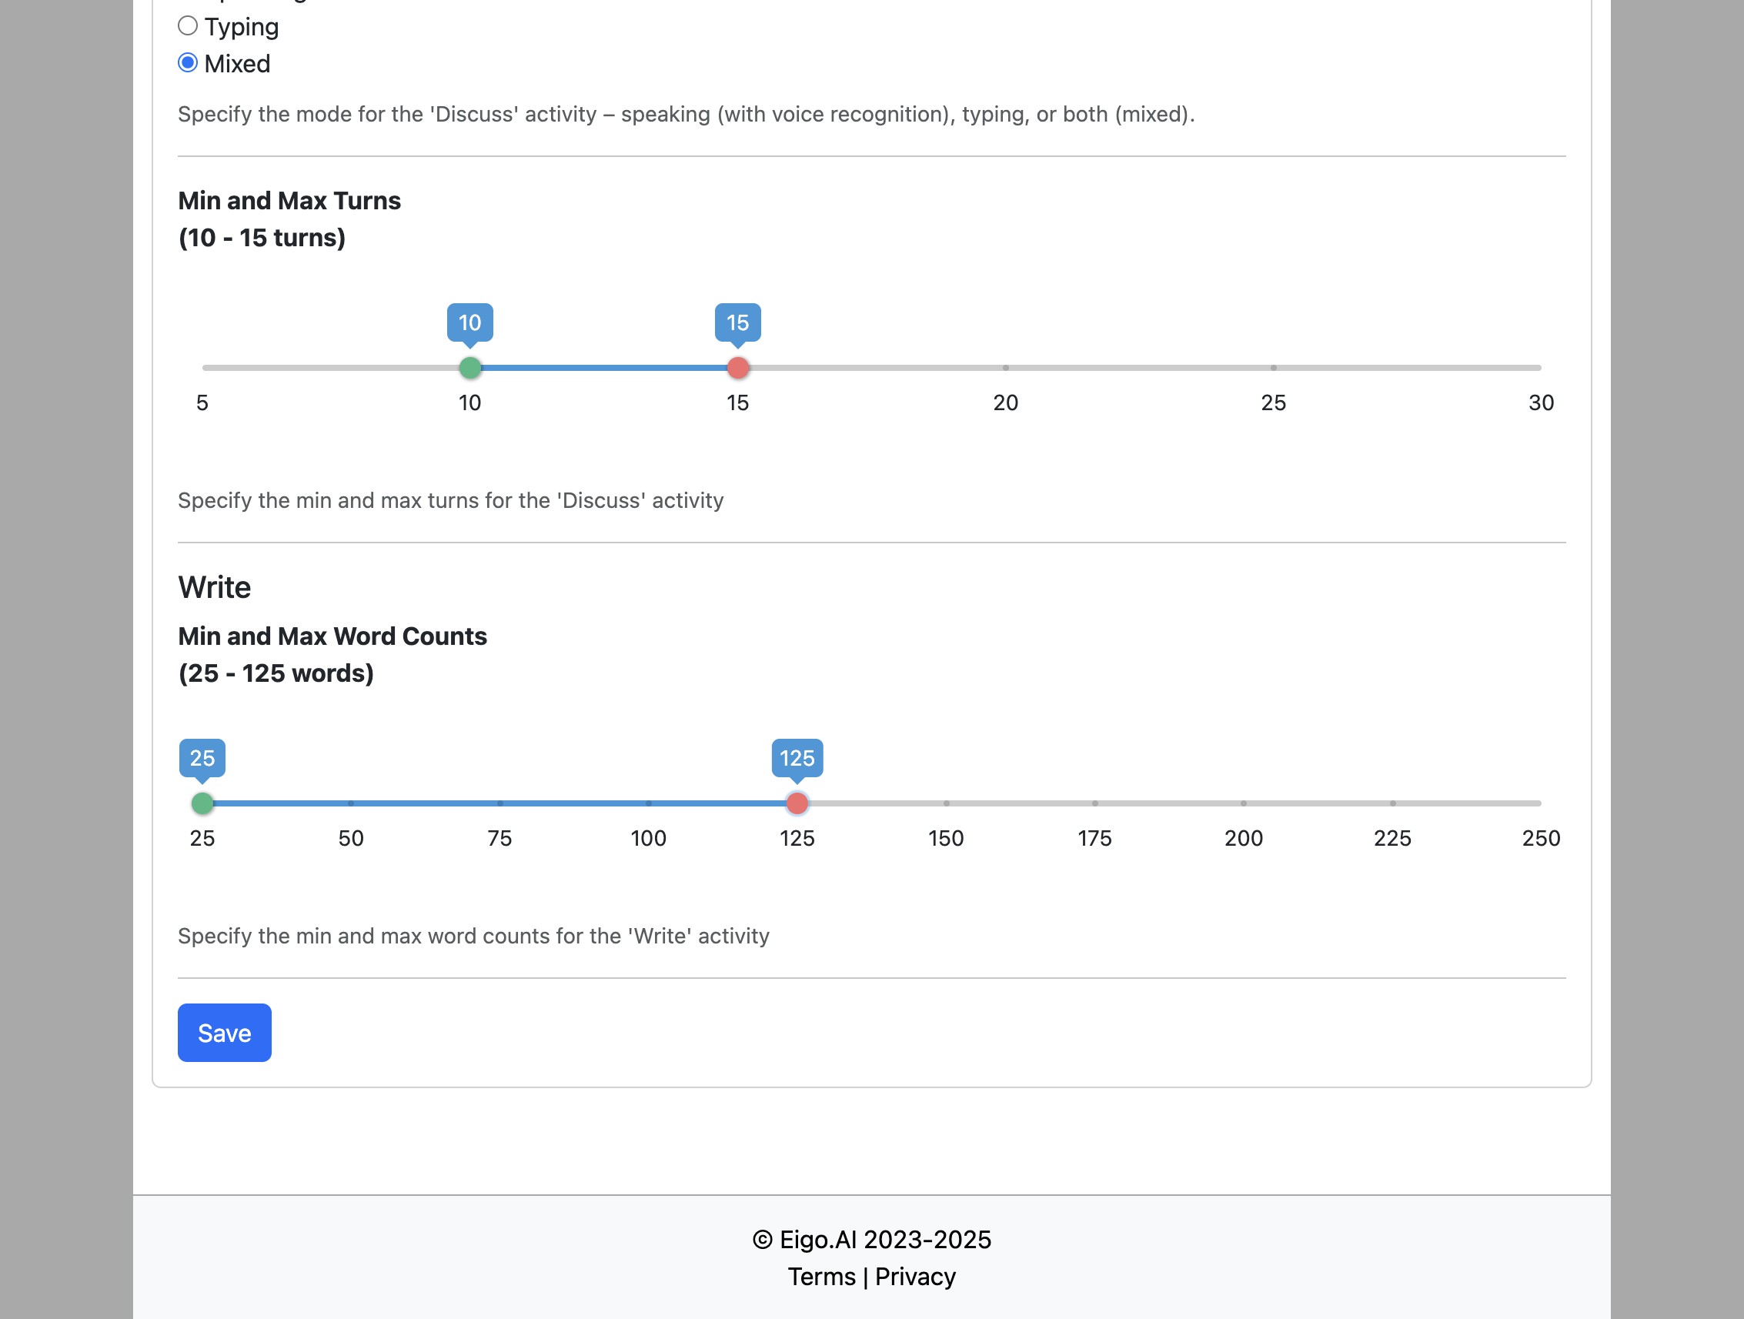Screen dimensions: 1744x1319
Task: Click the word count end label 250
Action: (1542, 838)
